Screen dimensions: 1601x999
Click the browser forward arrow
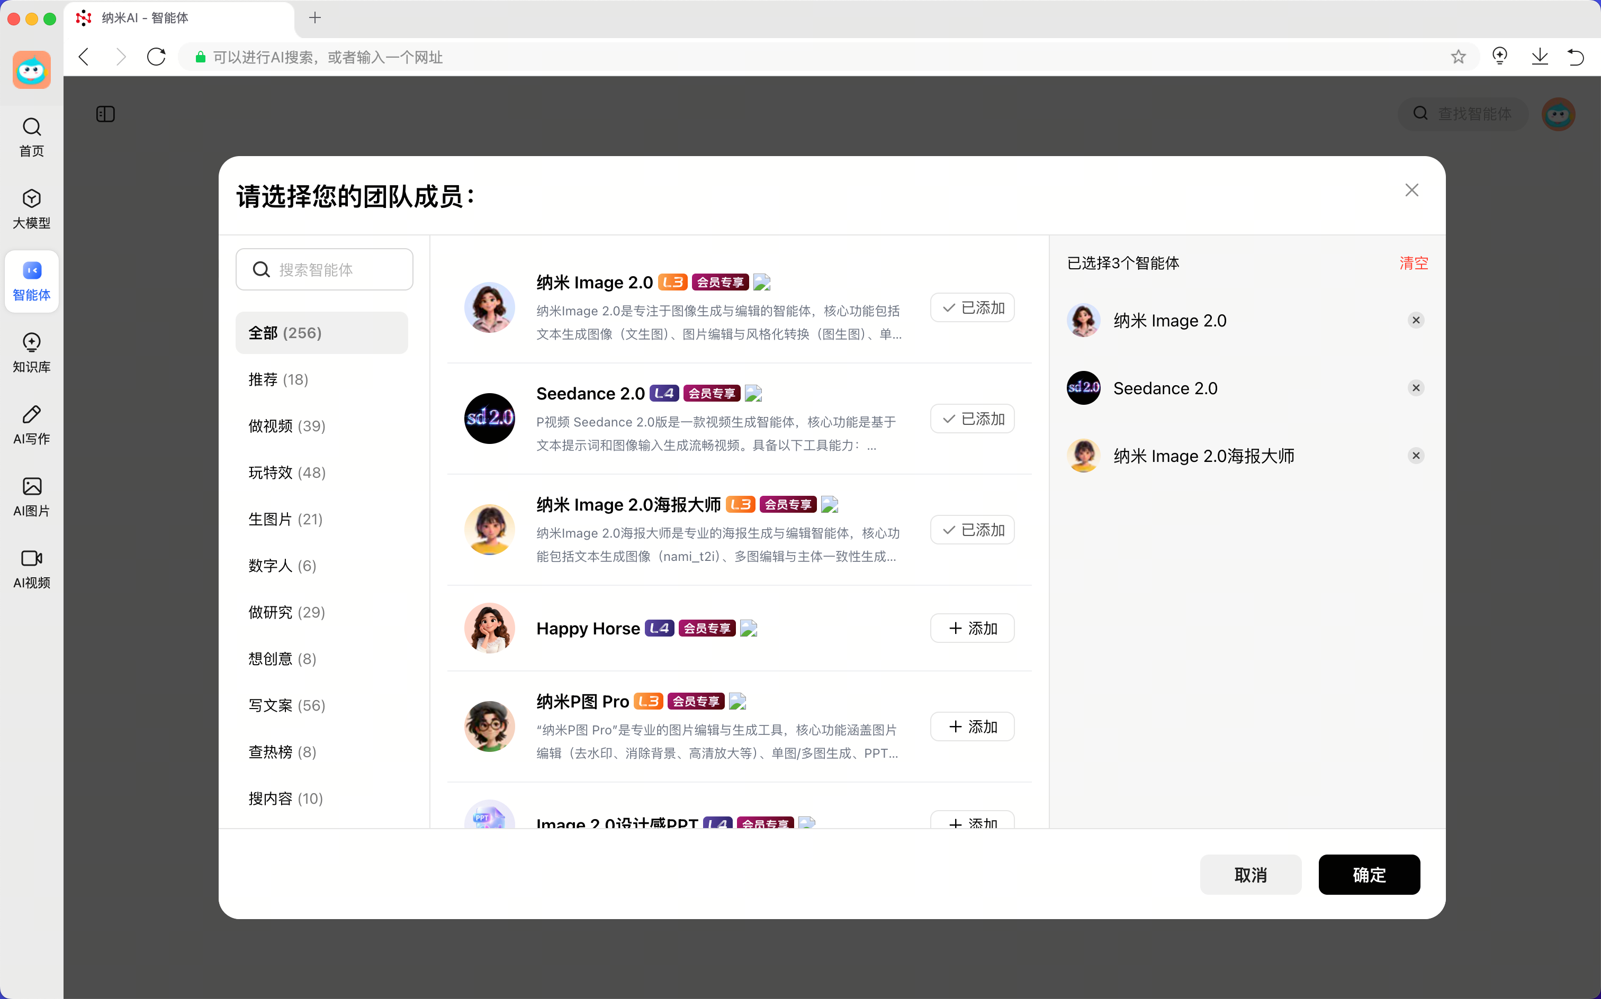pos(120,57)
